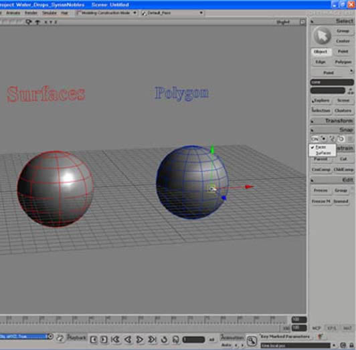Image resolution: width=356 pixels, height=350 pixels.
Task: Click the key icon next to Animation
Action: (x=252, y=341)
